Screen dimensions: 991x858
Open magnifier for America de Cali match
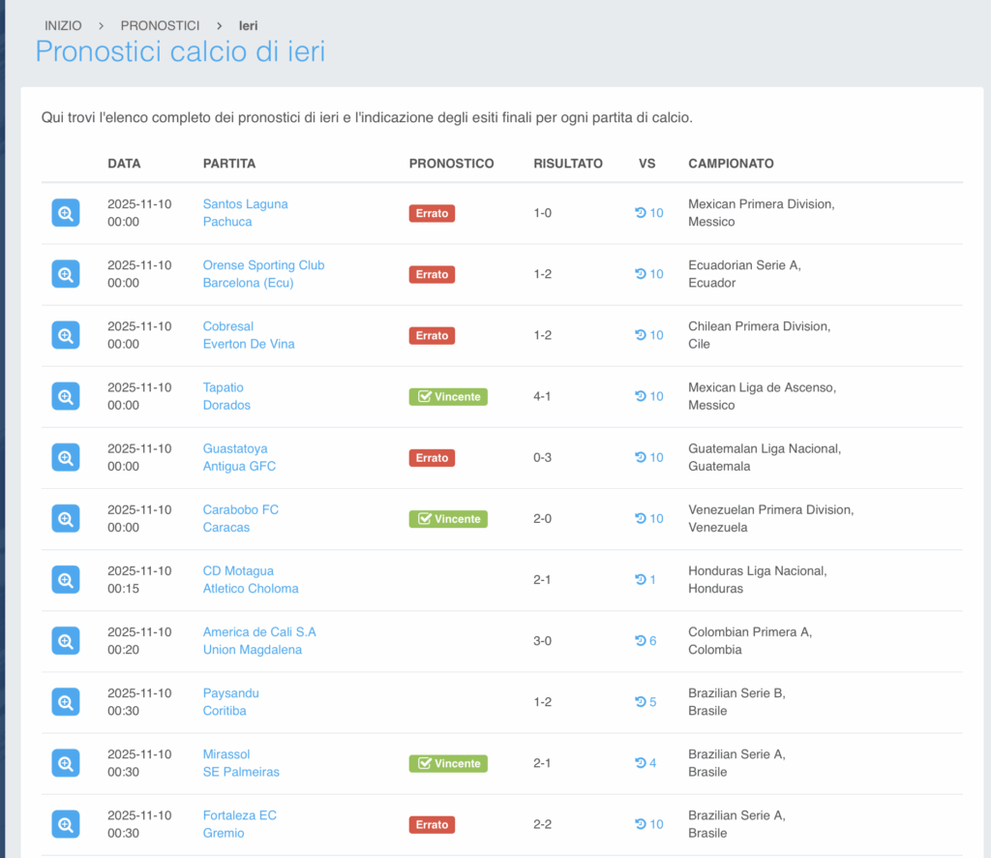pyautogui.click(x=65, y=640)
